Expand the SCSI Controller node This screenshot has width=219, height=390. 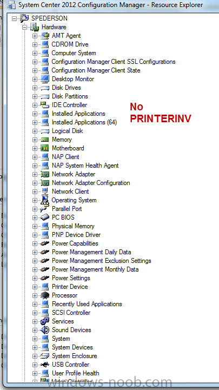click(35, 313)
